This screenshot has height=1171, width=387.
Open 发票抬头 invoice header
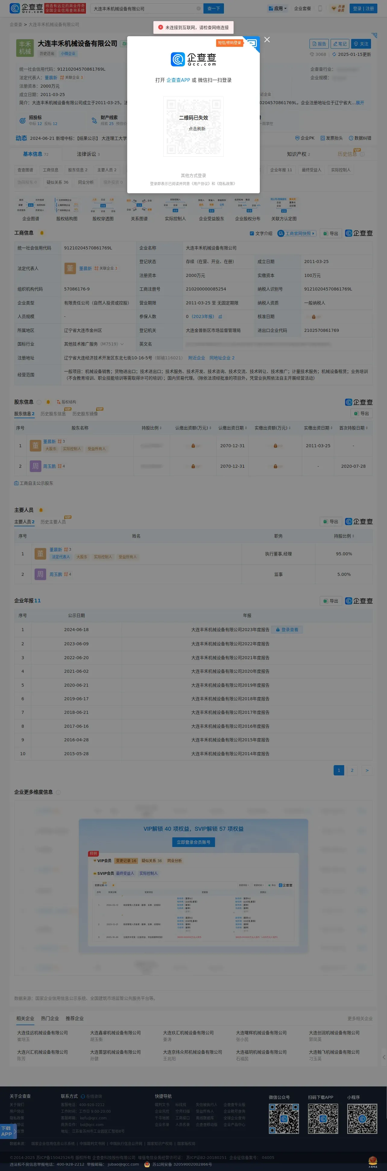click(x=331, y=138)
